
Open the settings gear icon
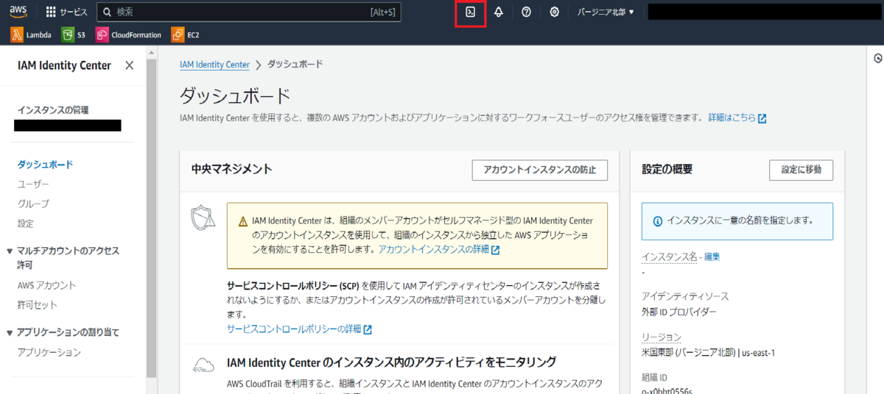coord(555,12)
